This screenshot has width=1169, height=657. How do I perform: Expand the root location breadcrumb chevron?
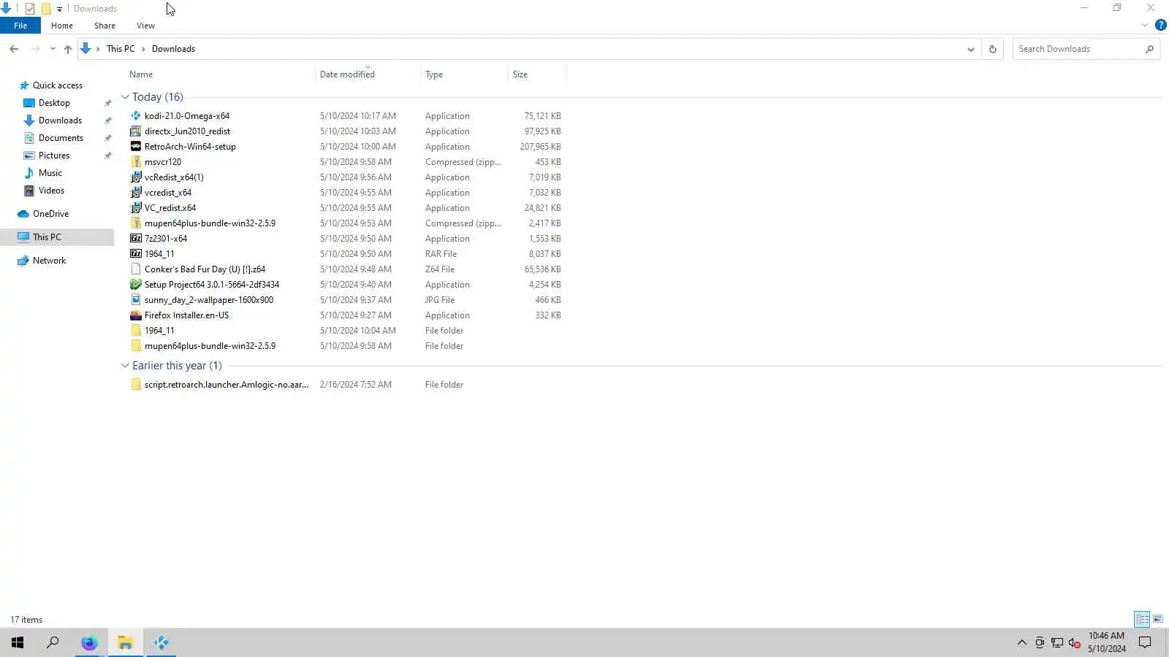tap(98, 49)
